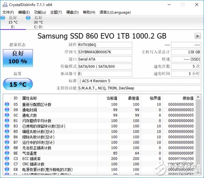This screenshot has width=204, height=178.
Task: Click the firmware field RVT01B6Q
Action: click(x=105, y=45)
